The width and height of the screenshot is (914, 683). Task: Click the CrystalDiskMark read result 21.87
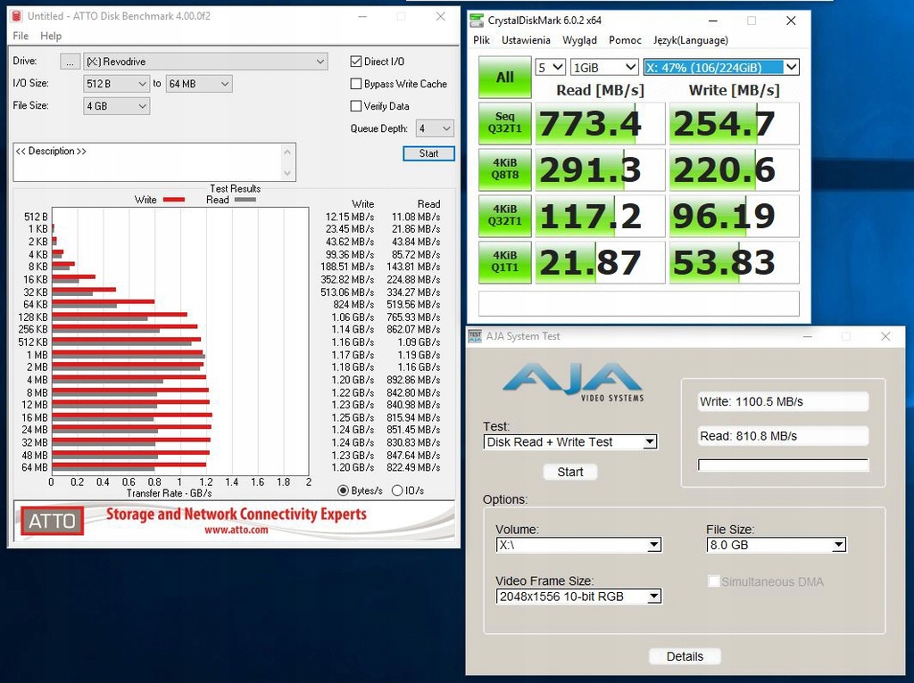coord(600,263)
